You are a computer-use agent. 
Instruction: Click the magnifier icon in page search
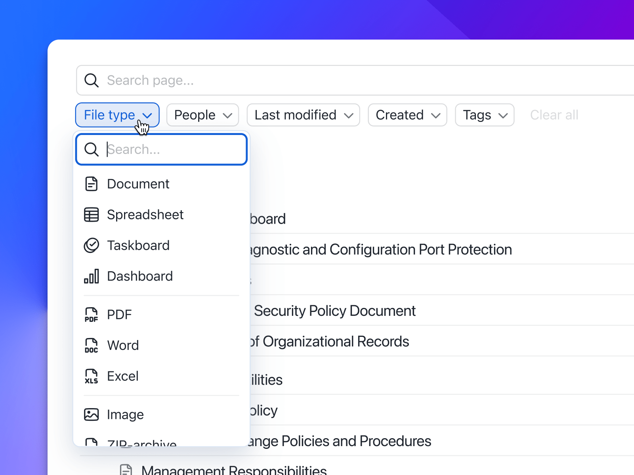click(x=92, y=80)
